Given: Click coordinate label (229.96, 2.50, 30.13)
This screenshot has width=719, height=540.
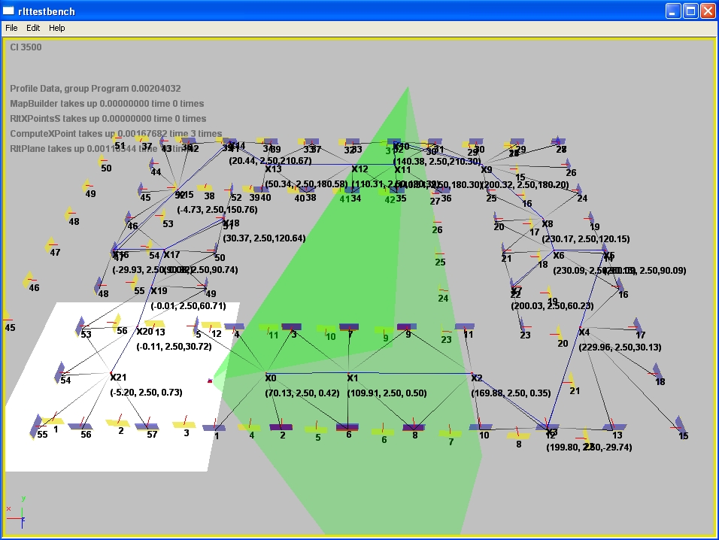Looking at the screenshot, I should click(x=620, y=347).
